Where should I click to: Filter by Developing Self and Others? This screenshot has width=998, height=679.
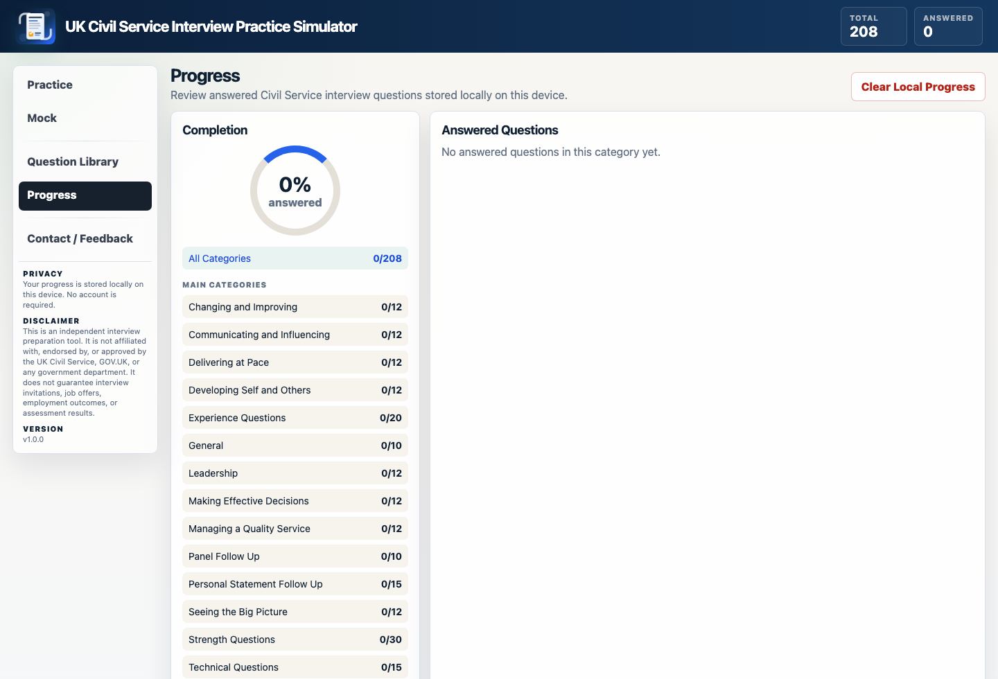pyautogui.click(x=295, y=390)
